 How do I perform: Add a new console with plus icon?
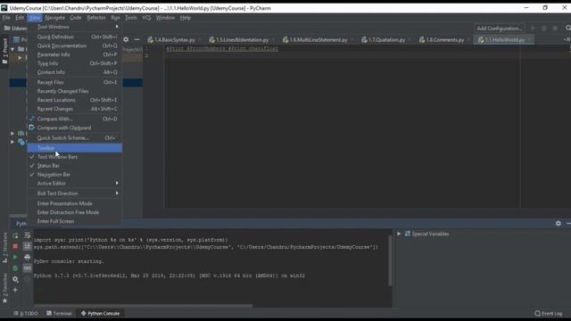point(15,290)
